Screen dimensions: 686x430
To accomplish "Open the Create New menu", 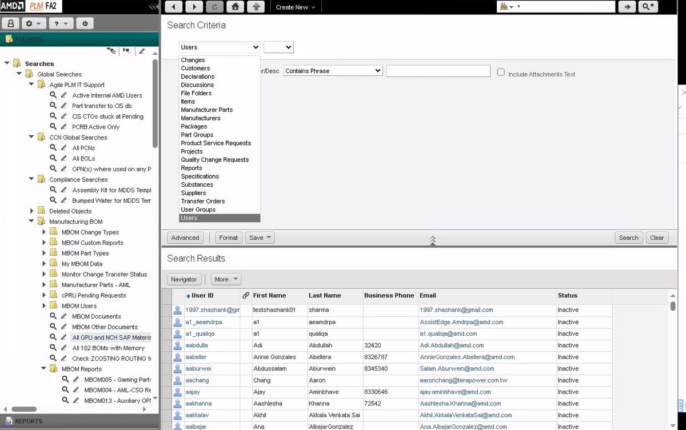I will coord(295,7).
